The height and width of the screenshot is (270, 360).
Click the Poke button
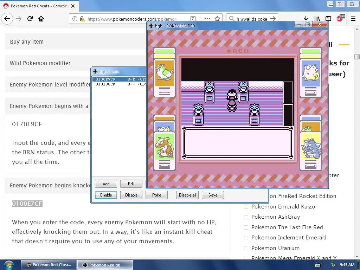(156, 195)
